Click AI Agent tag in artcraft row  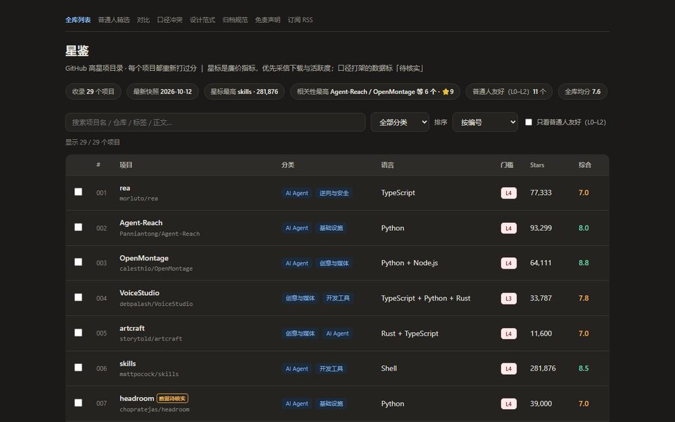(x=337, y=334)
